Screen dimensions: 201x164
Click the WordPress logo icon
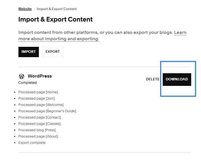22,76
